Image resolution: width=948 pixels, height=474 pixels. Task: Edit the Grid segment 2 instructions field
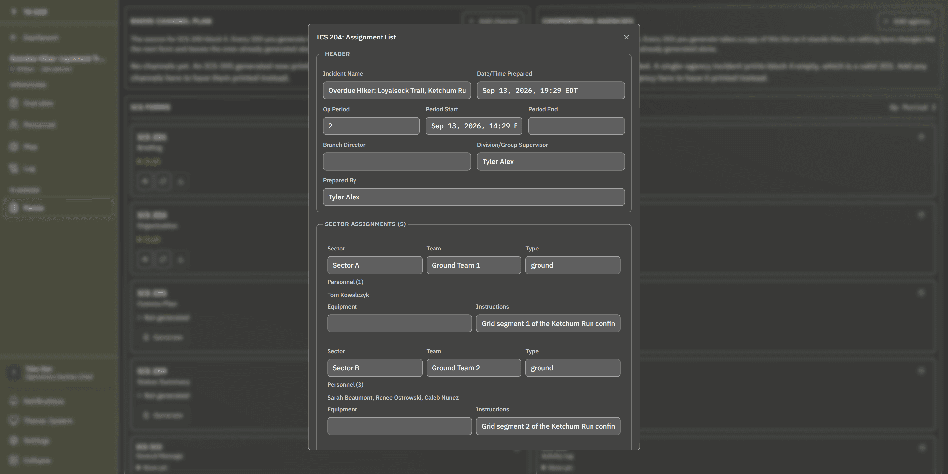click(x=548, y=426)
